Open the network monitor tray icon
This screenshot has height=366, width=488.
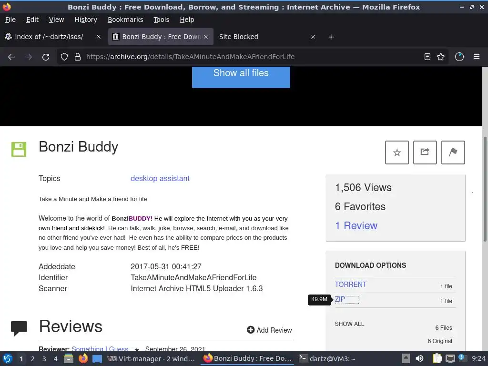450,359
